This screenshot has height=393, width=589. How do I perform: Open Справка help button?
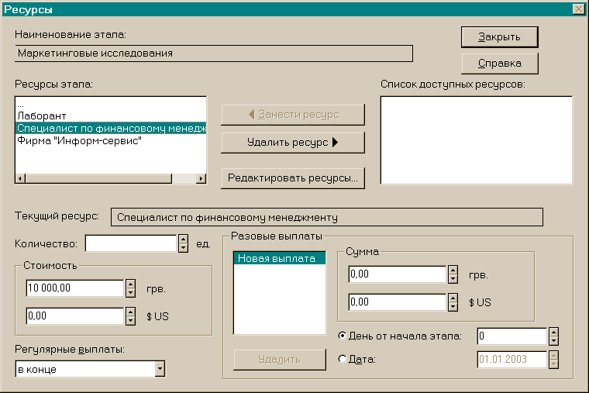pos(500,63)
